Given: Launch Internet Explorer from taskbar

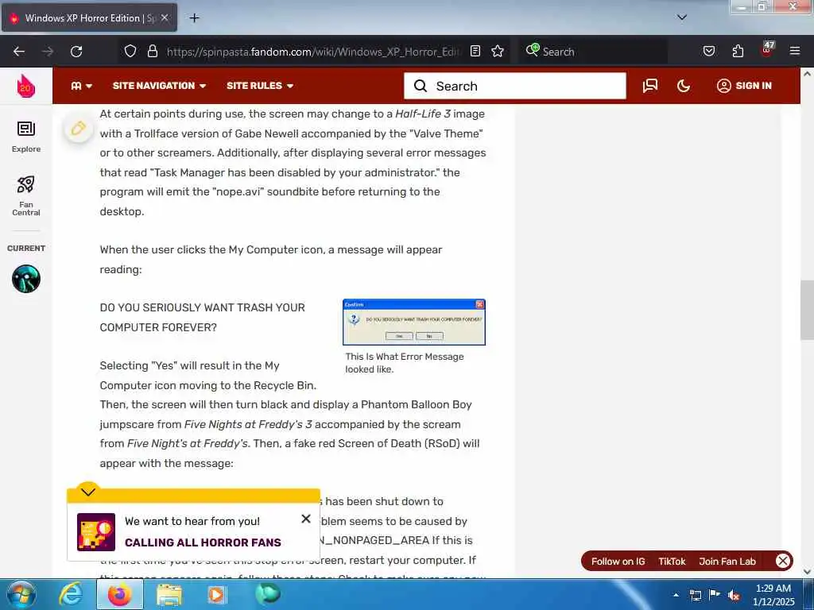Looking at the screenshot, I should point(71,594).
